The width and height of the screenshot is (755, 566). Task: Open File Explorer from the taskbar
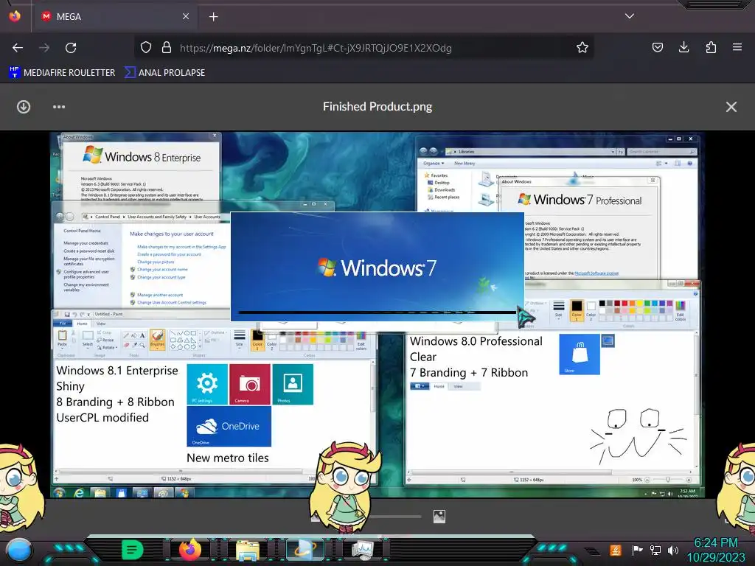pyautogui.click(x=248, y=550)
